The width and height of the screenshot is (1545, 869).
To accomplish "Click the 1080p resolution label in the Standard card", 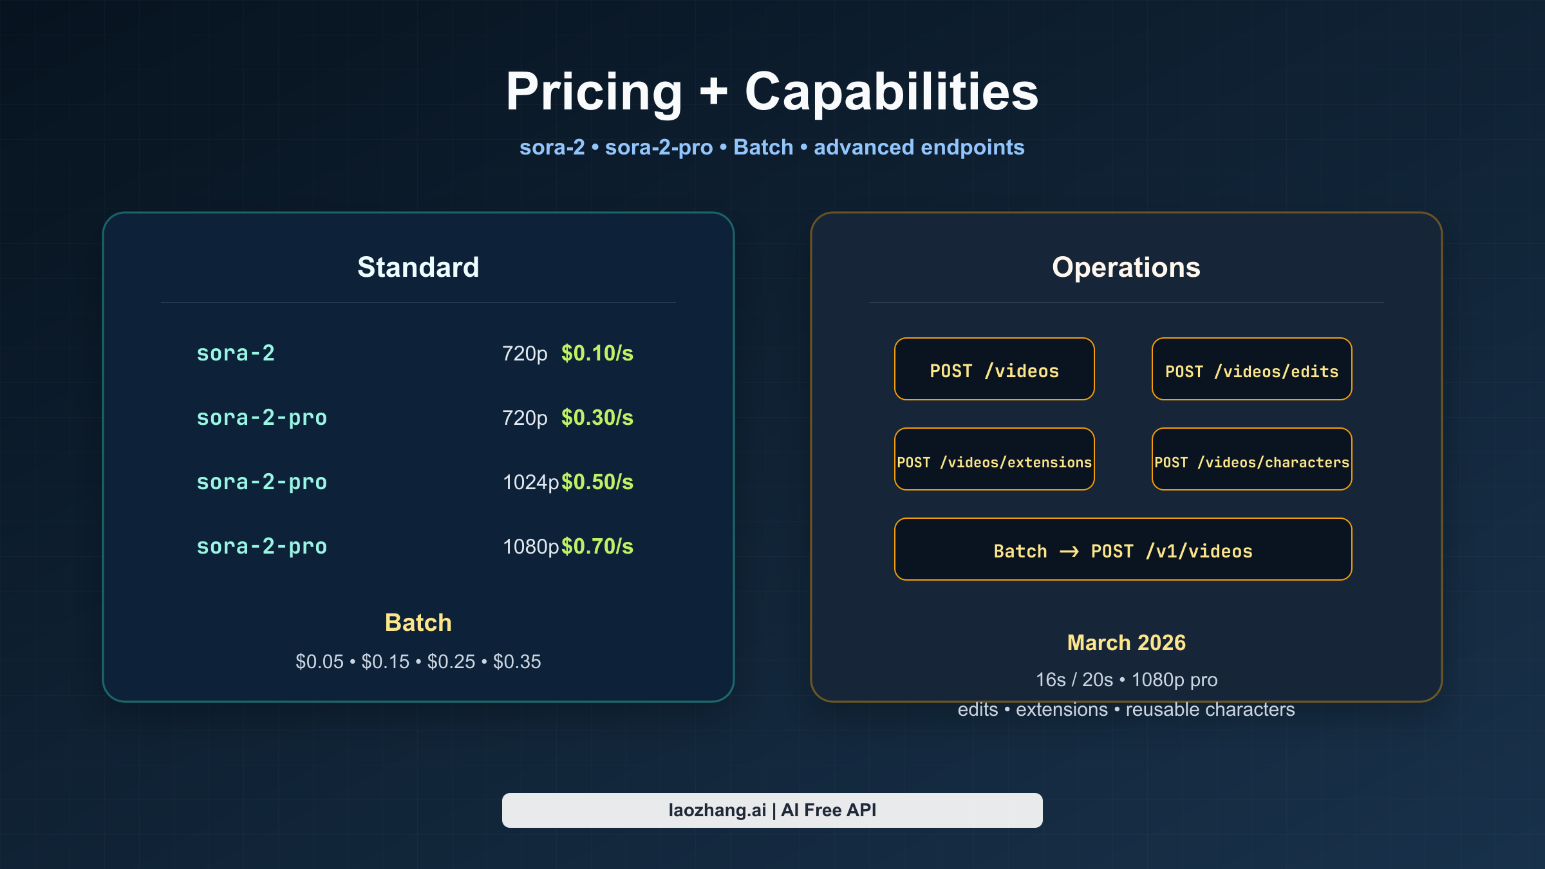I will [x=530, y=547].
